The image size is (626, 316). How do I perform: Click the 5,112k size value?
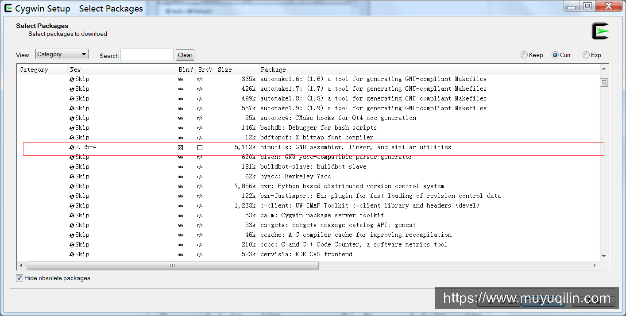(x=245, y=147)
